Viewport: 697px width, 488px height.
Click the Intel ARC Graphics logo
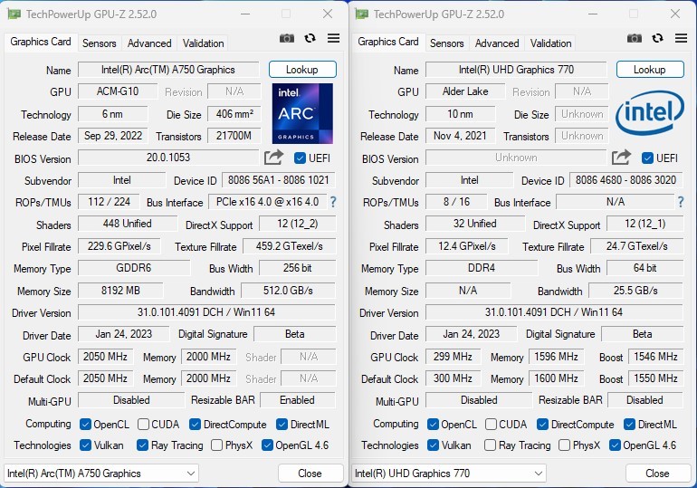(x=302, y=113)
